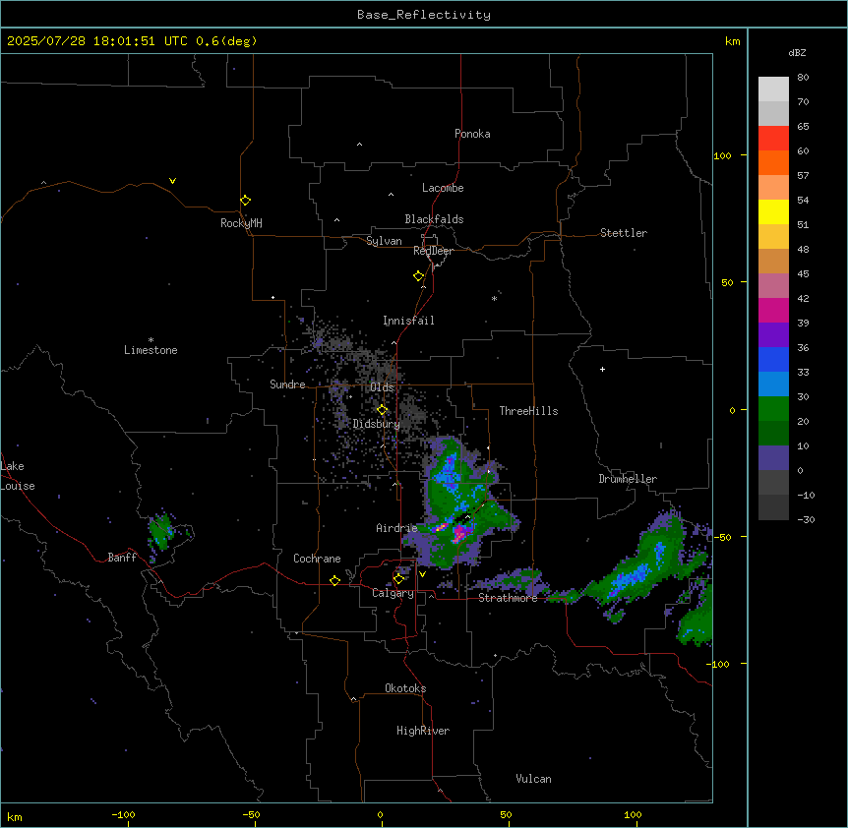Click the Limestone label

point(151,350)
